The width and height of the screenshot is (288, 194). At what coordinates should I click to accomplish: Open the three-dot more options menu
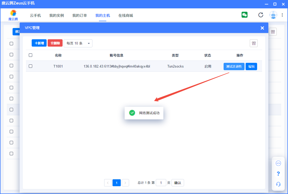pyautogui.click(x=282, y=15)
